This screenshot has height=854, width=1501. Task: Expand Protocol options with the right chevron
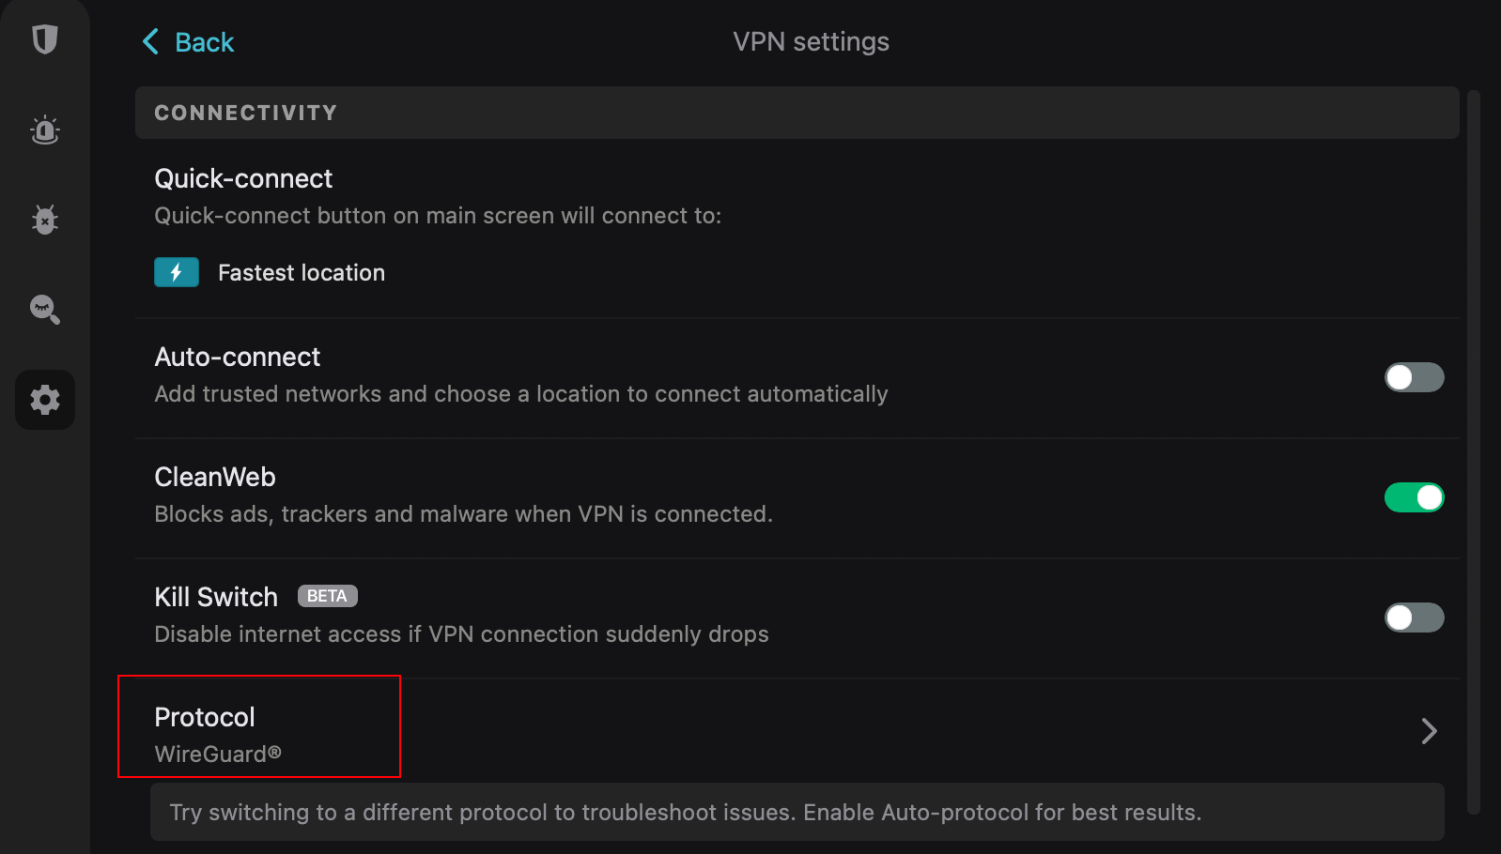click(x=1429, y=731)
